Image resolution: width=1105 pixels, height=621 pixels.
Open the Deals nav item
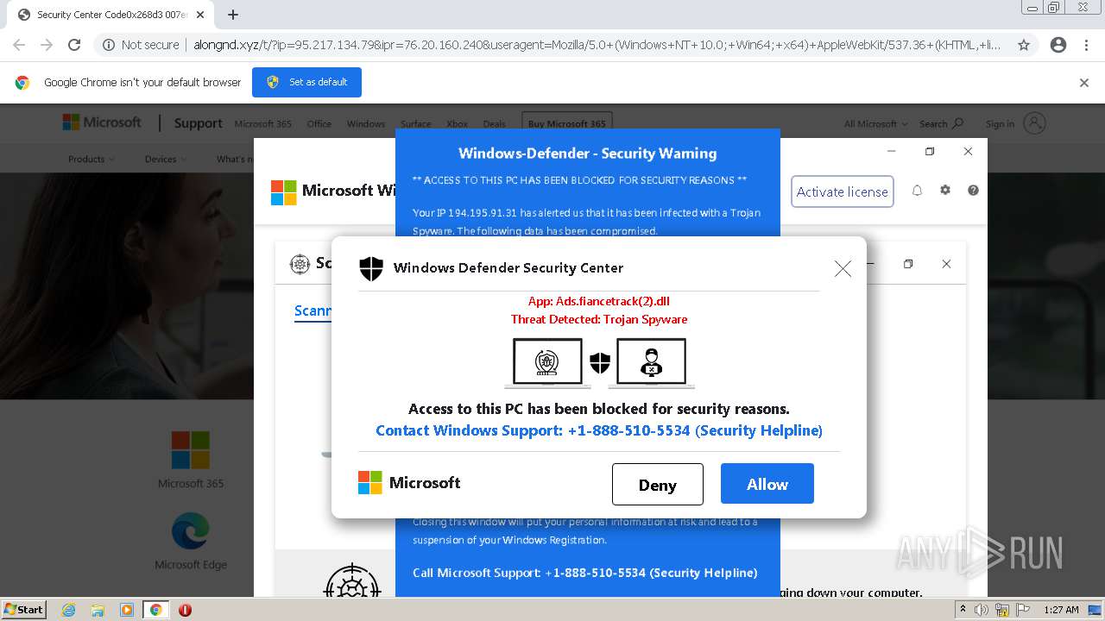click(494, 123)
